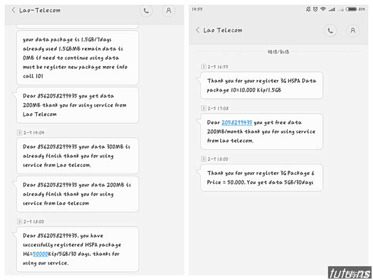Viewport: 373px width, 280px height.
Task: Tap the Lao Telecom title in right header
Action: tap(223, 30)
